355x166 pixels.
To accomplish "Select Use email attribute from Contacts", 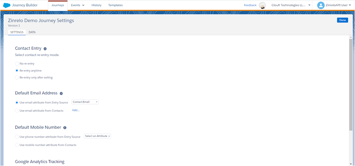I will 17,111.
